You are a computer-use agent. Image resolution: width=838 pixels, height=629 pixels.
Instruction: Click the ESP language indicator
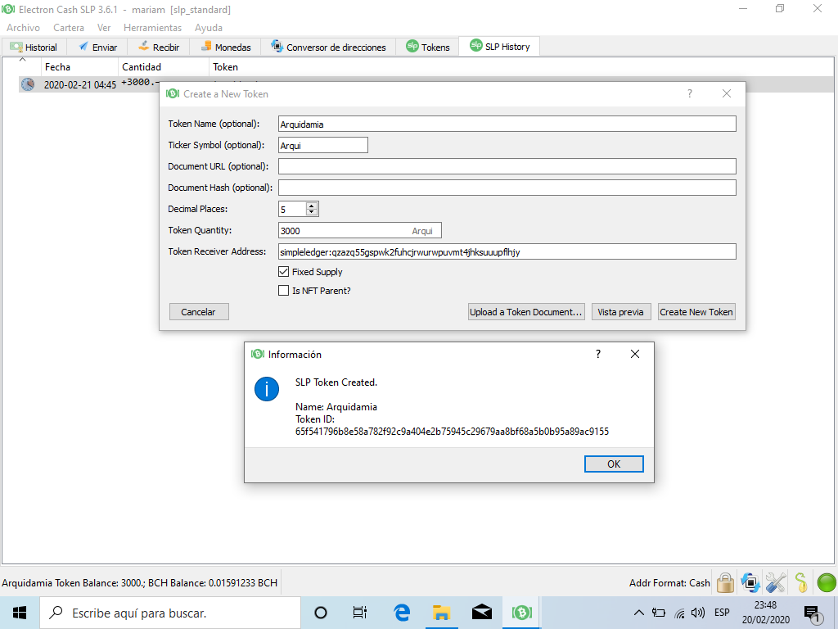point(722,613)
